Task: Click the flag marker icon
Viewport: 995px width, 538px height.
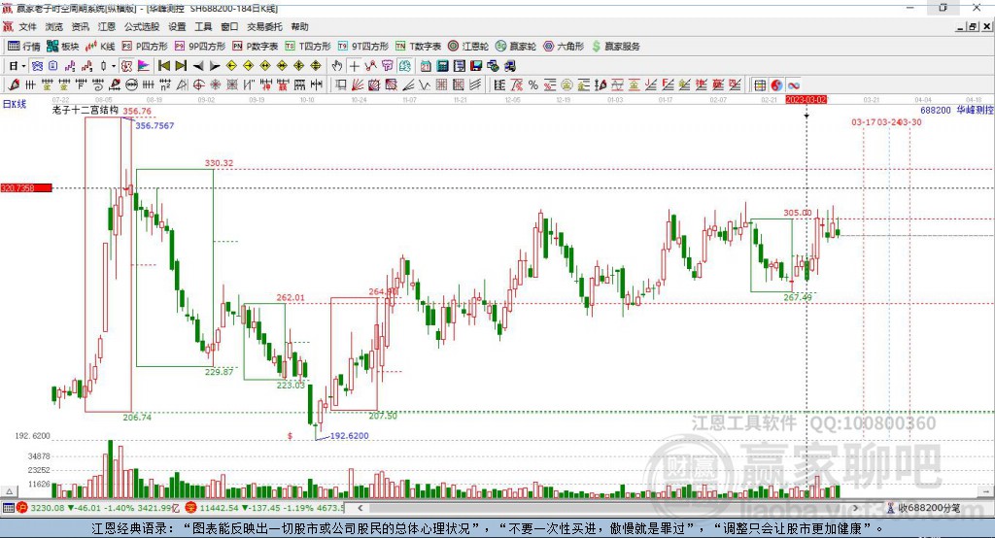Action: coord(144,66)
